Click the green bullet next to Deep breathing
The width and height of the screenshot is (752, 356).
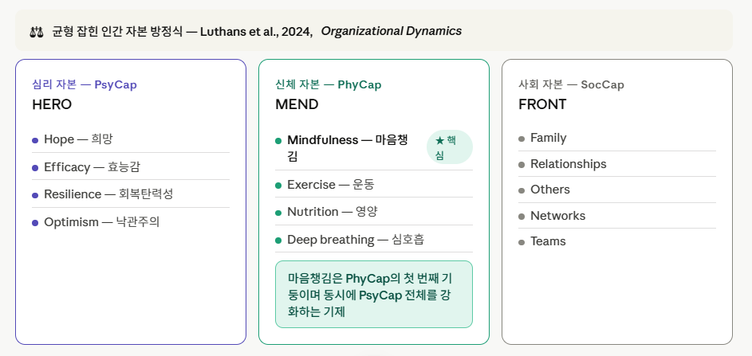[x=278, y=241]
